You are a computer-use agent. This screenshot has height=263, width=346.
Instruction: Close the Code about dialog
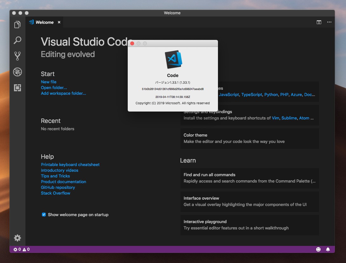132,43
